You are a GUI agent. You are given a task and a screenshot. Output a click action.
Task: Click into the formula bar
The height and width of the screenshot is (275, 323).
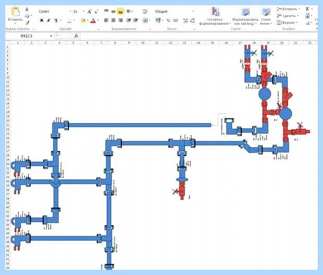[199, 36]
